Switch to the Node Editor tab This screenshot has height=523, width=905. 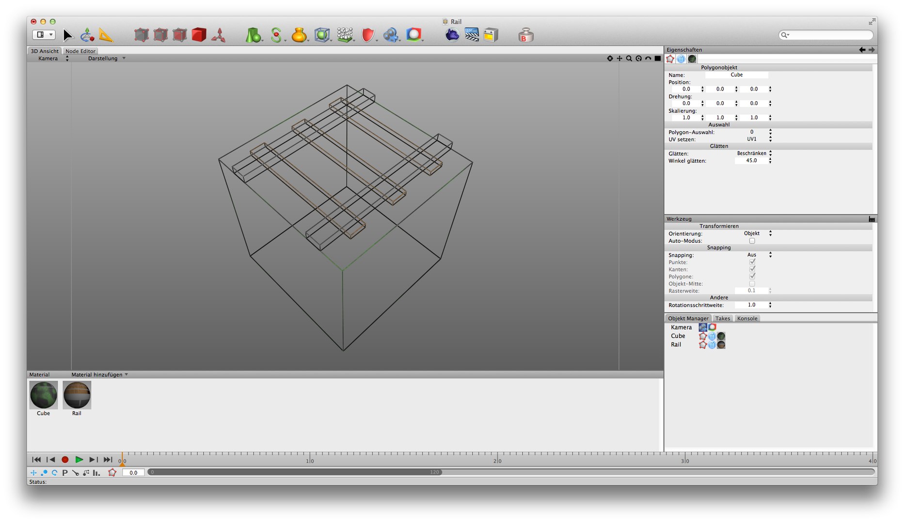tap(80, 51)
